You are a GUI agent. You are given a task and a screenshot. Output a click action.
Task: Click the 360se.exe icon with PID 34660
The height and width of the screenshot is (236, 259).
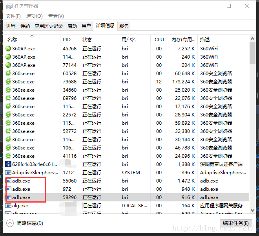coord(8,90)
